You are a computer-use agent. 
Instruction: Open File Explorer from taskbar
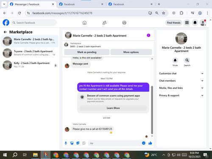(x=35, y=155)
